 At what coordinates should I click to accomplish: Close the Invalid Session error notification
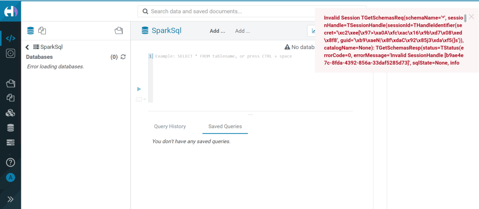(x=471, y=17)
